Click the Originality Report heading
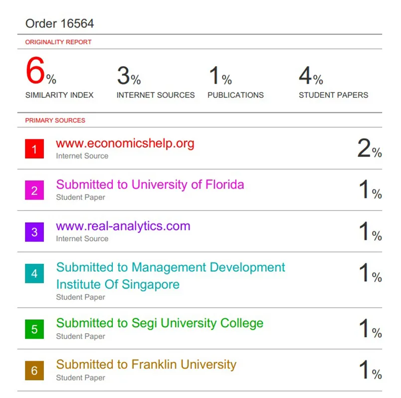401x398 pixels. point(58,42)
